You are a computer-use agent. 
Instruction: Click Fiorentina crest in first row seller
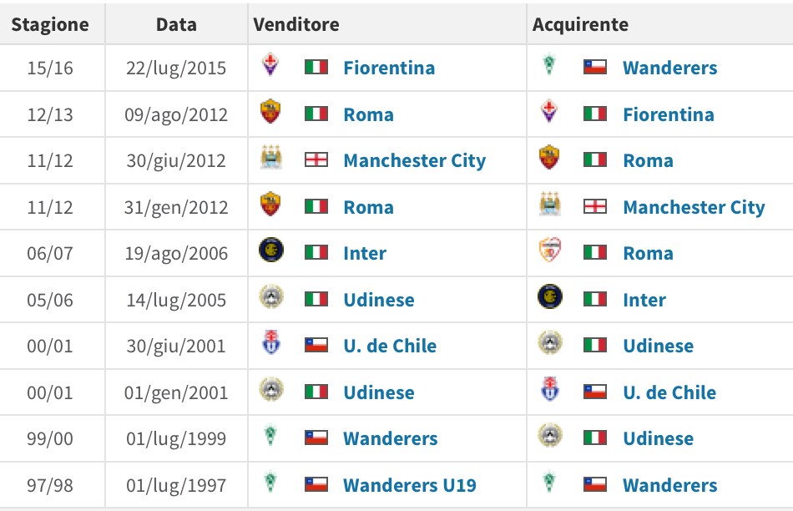[270, 66]
